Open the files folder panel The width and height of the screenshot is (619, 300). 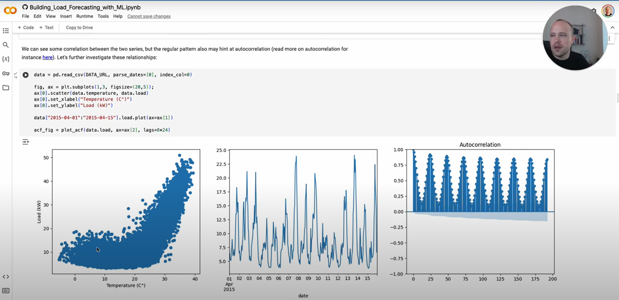coord(6,88)
